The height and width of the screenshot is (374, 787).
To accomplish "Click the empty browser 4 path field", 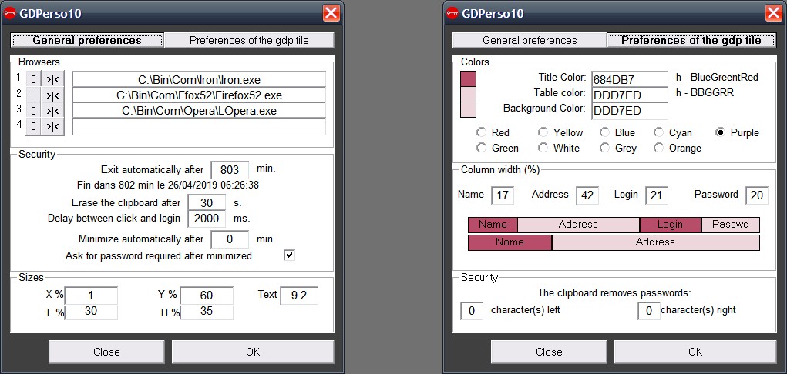I will tap(199, 127).
